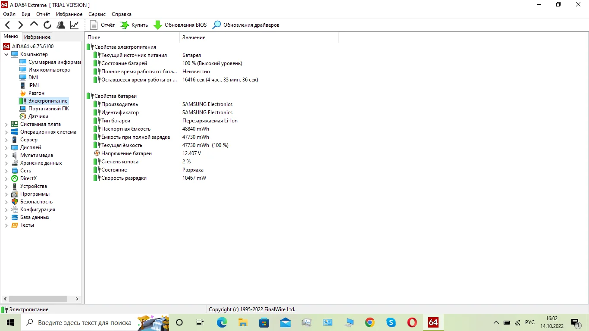The image size is (589, 331).
Task: Go forward with the right arrow toolbar icon
Action: (x=20, y=25)
